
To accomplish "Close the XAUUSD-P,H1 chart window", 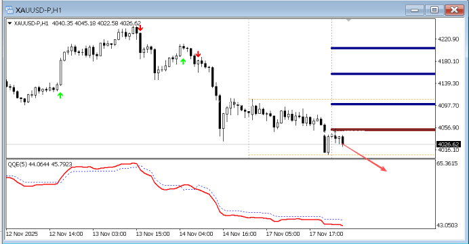I will (454, 10).
